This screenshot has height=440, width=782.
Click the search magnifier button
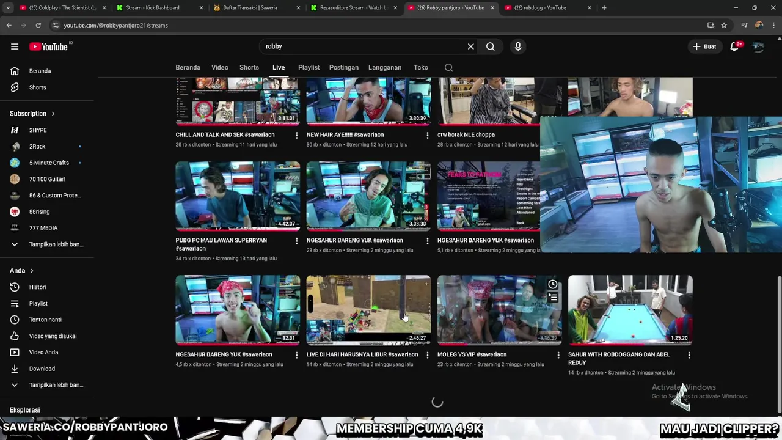(491, 46)
